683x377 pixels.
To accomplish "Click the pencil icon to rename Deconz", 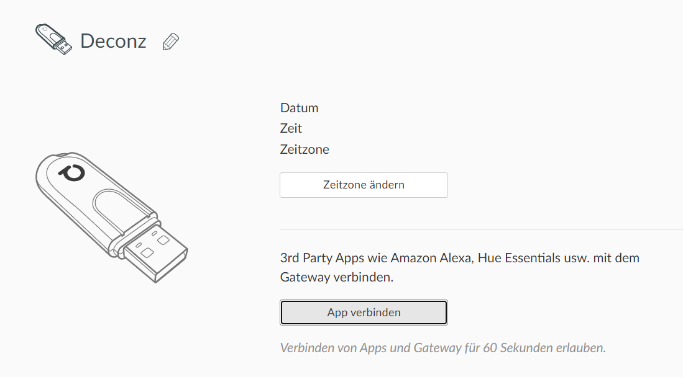I will pos(170,42).
